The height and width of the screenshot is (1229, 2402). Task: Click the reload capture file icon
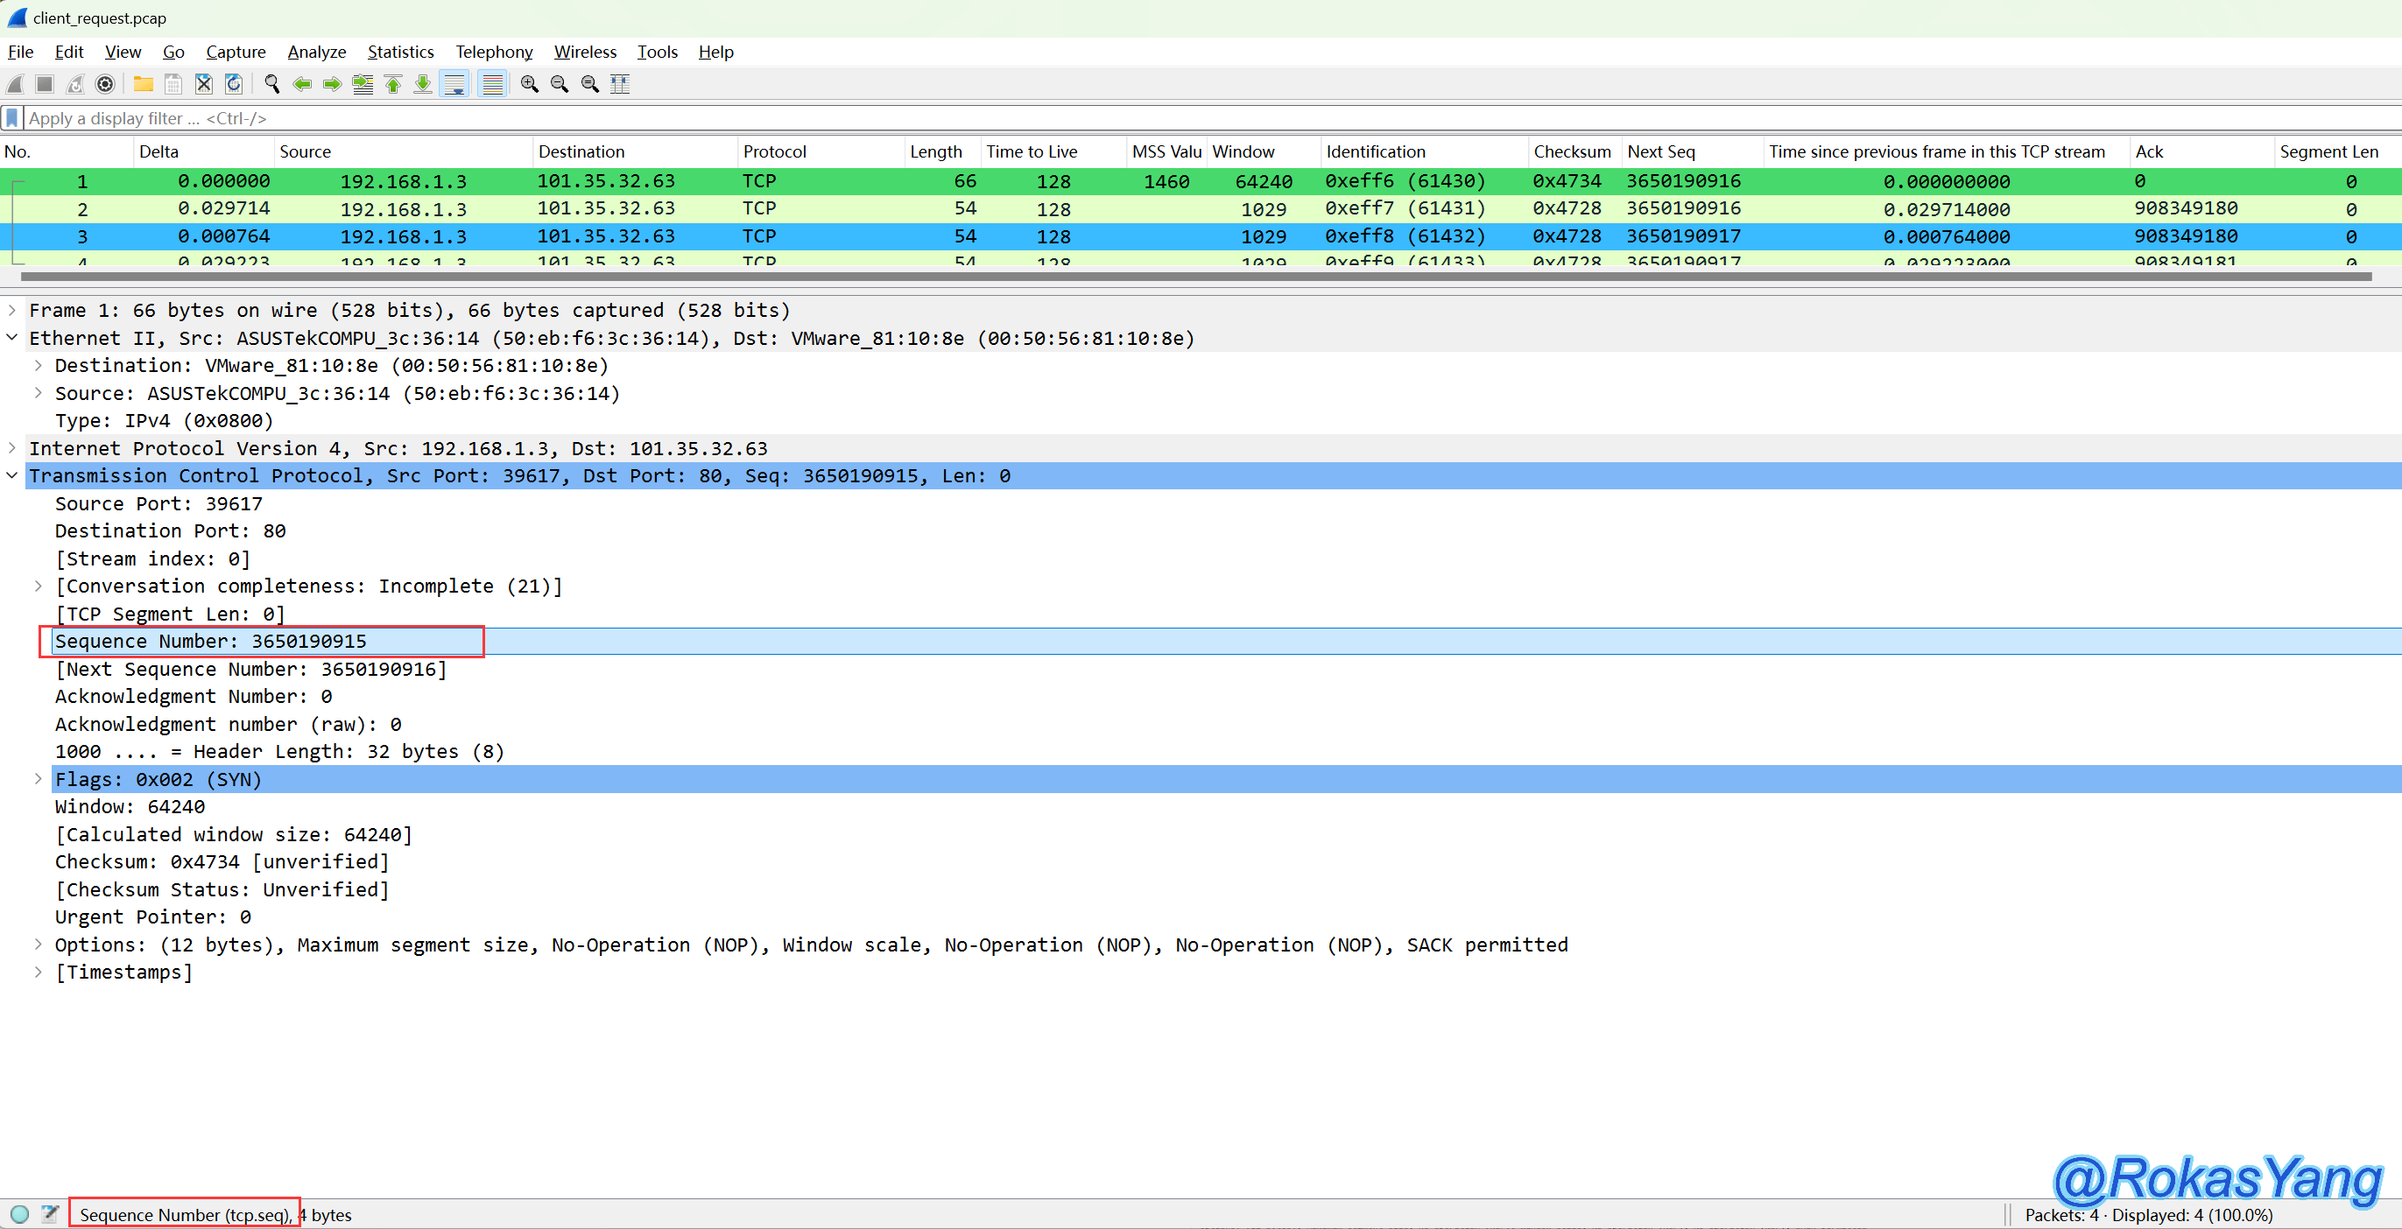[x=234, y=84]
